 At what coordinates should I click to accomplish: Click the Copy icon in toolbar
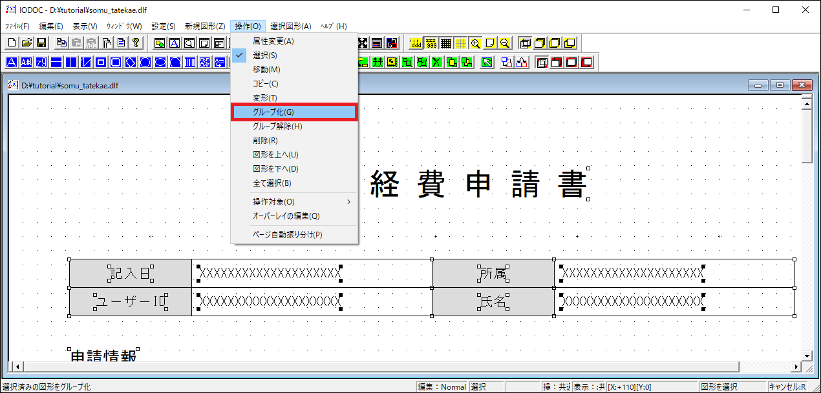[x=61, y=43]
